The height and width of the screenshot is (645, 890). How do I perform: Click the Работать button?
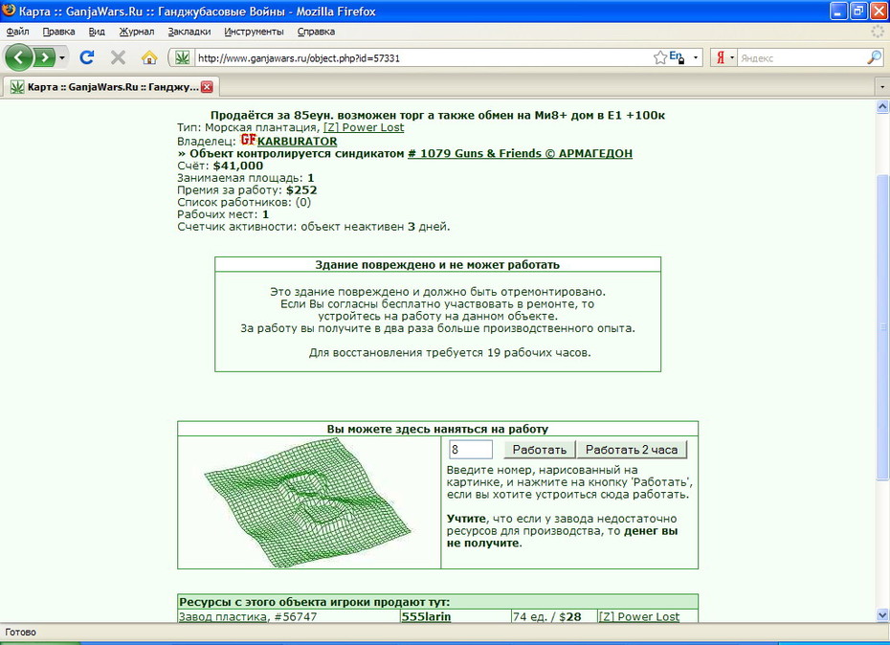point(539,450)
